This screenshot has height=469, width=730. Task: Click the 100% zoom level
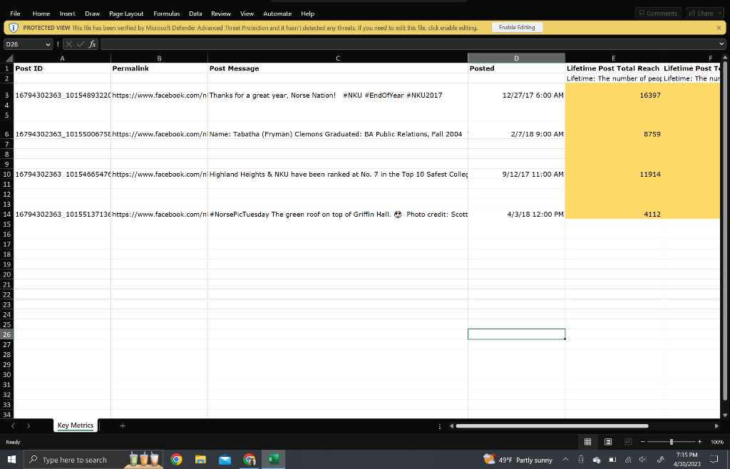tap(717, 442)
